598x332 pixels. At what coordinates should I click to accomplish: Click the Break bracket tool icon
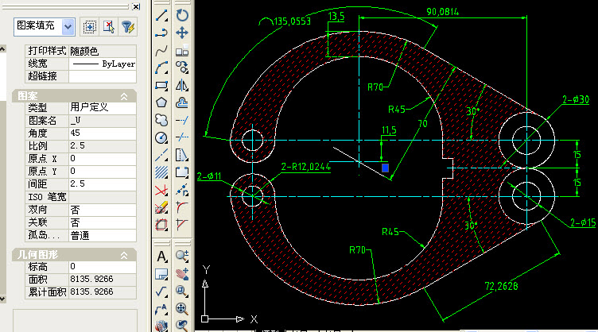(182, 172)
